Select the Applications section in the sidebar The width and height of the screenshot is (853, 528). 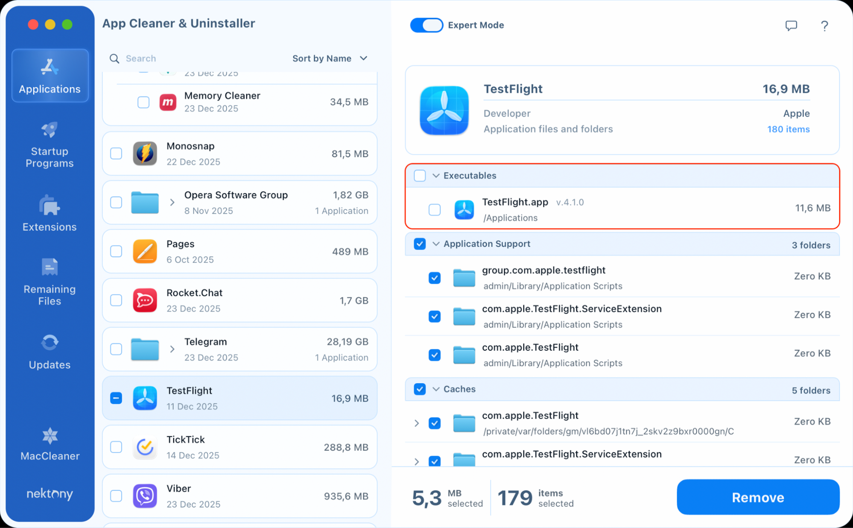coord(50,76)
